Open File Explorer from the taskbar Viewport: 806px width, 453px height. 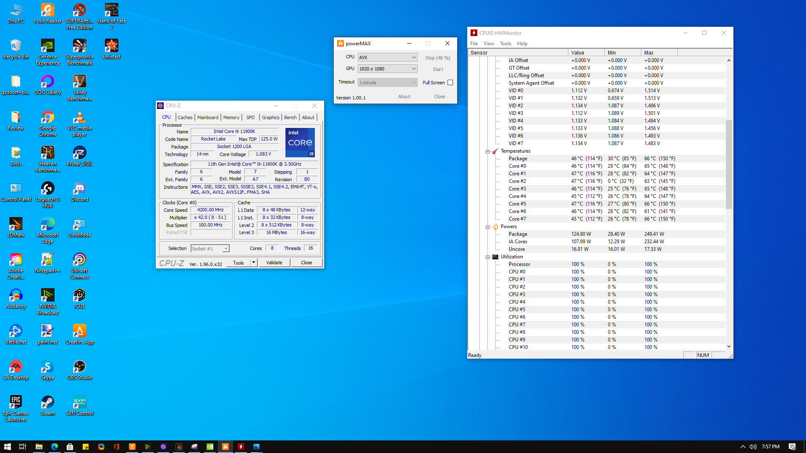(x=39, y=447)
